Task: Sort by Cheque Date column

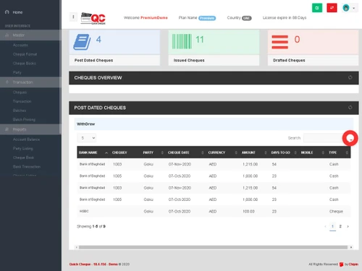Action: click(x=186, y=152)
